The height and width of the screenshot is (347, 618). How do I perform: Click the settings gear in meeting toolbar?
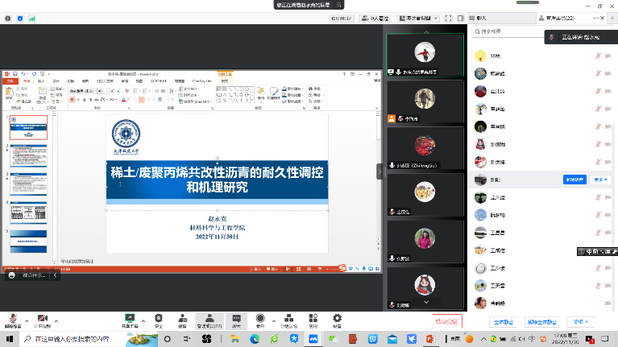click(337, 318)
